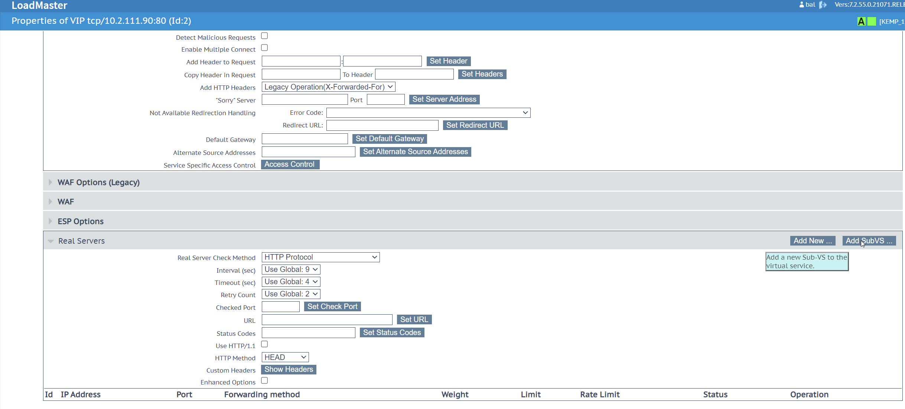This screenshot has width=905, height=409.
Task: Expand the WAF Options (Legacy) section
Action: 473,182
